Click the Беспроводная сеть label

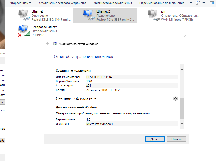(45, 27)
